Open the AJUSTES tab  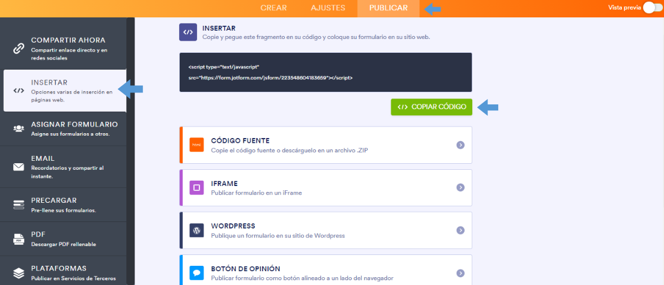[x=327, y=8]
